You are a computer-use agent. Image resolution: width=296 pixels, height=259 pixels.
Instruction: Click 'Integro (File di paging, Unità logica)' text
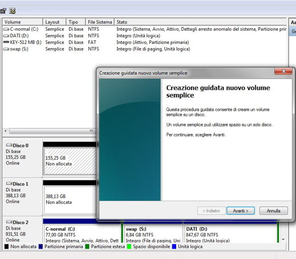[x=153, y=49]
